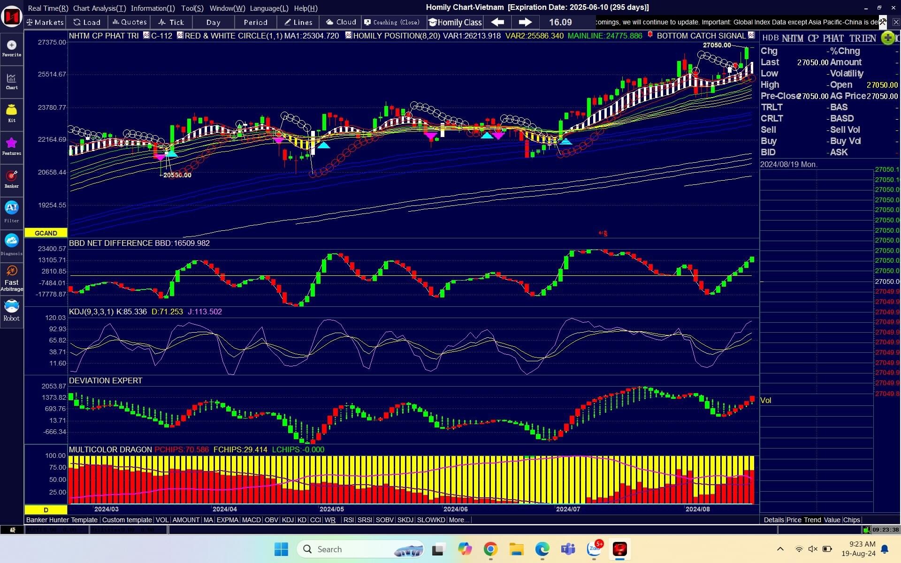Viewport: 901px width, 563px height.
Task: Switch to Tick chart view
Action: click(x=171, y=22)
